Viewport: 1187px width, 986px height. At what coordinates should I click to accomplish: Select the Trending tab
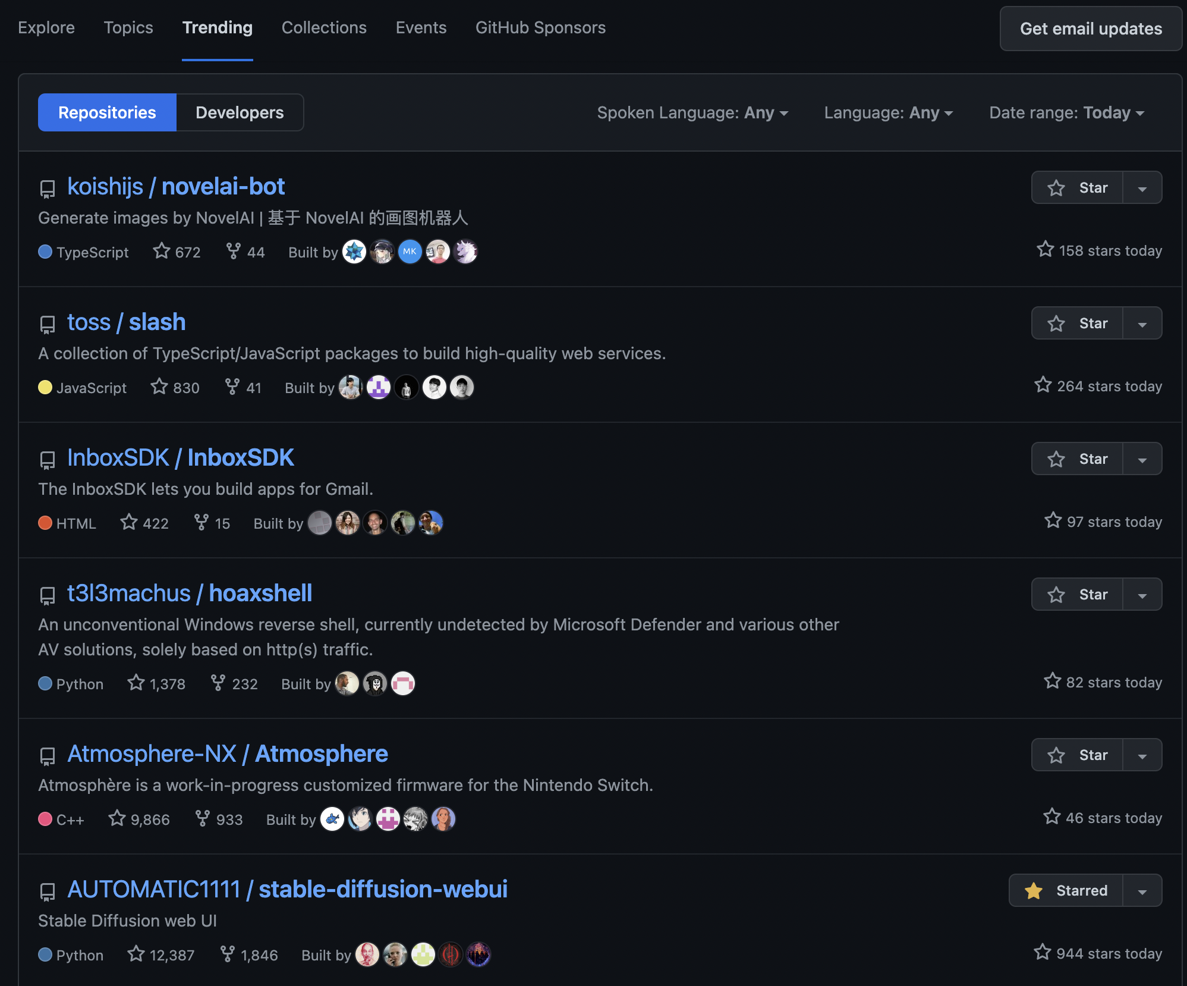[218, 27]
